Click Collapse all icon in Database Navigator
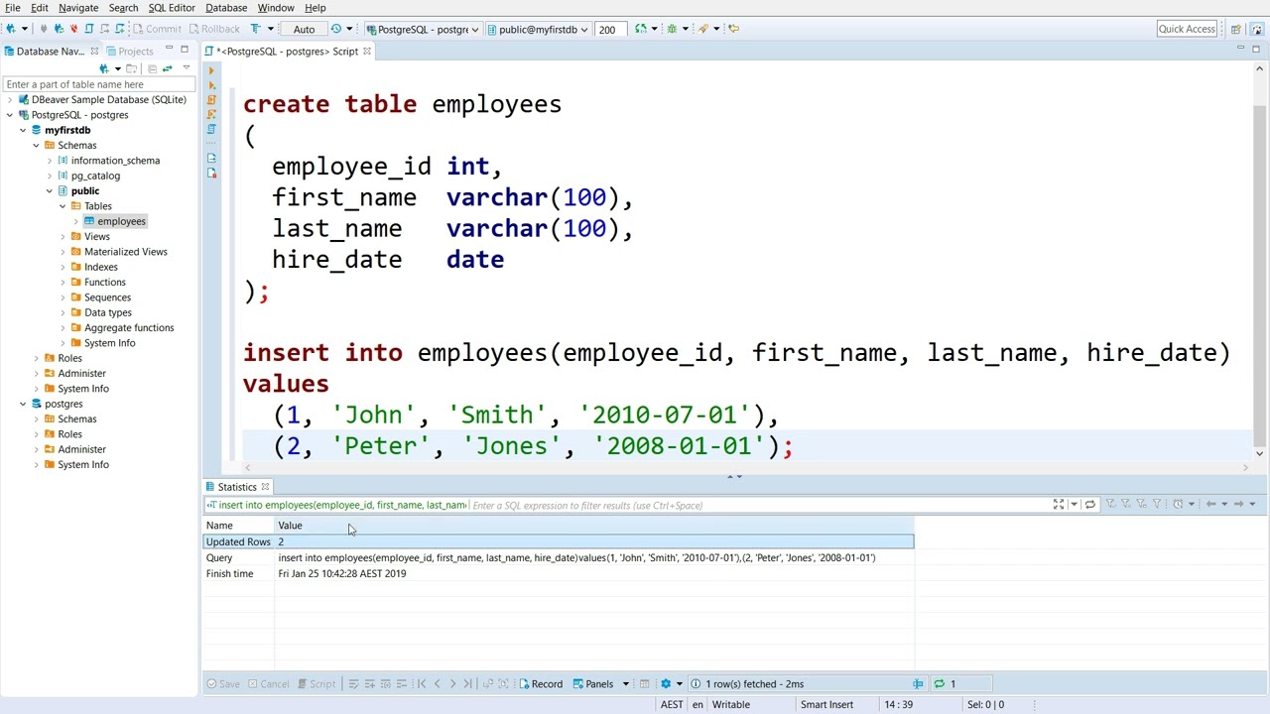Image resolution: width=1270 pixels, height=714 pixels. [x=152, y=68]
